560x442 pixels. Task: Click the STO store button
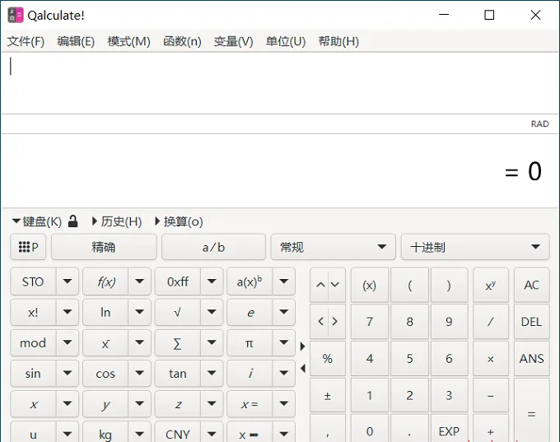33,281
